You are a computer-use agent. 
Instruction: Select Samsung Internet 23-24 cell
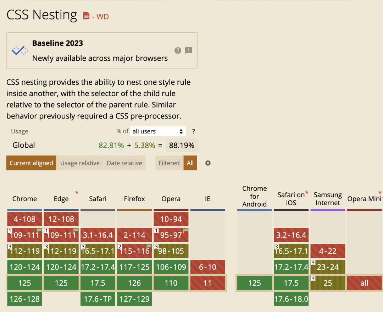point(328,267)
